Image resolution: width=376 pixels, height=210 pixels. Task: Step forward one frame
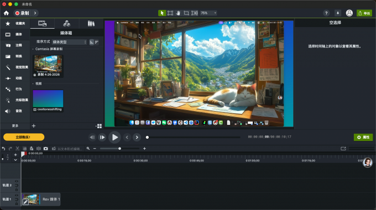tap(102, 138)
